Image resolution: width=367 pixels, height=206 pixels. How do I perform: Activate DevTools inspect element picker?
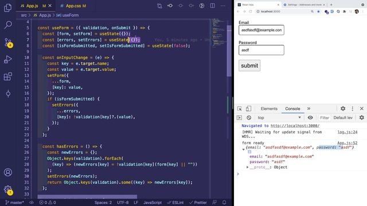(x=240, y=109)
